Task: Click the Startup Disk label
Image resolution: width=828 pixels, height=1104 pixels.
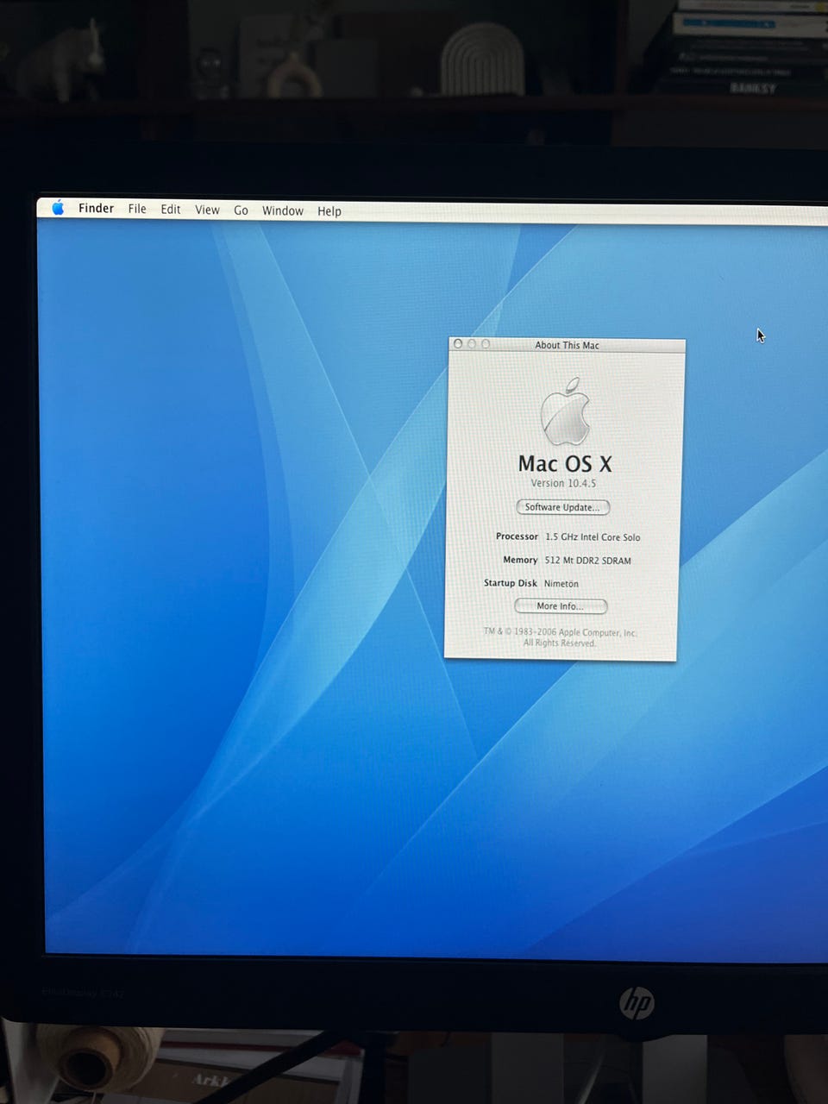Action: pos(510,583)
